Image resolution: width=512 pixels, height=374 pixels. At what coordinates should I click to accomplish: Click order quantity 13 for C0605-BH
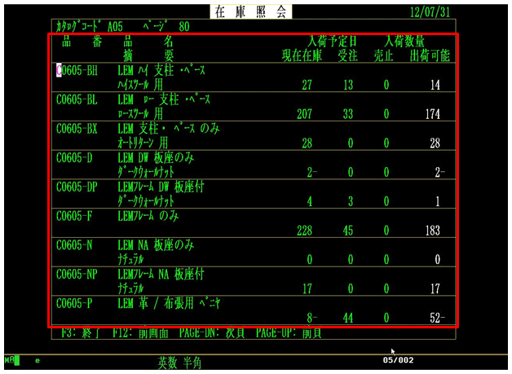pos(348,86)
